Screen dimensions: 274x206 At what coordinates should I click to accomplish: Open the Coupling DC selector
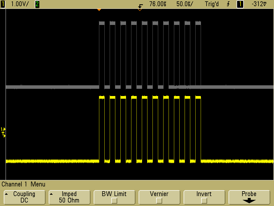tap(24, 197)
